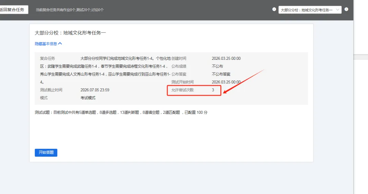Select the 测试开始时间 label
This screenshot has height=194, width=368.
click(182, 82)
